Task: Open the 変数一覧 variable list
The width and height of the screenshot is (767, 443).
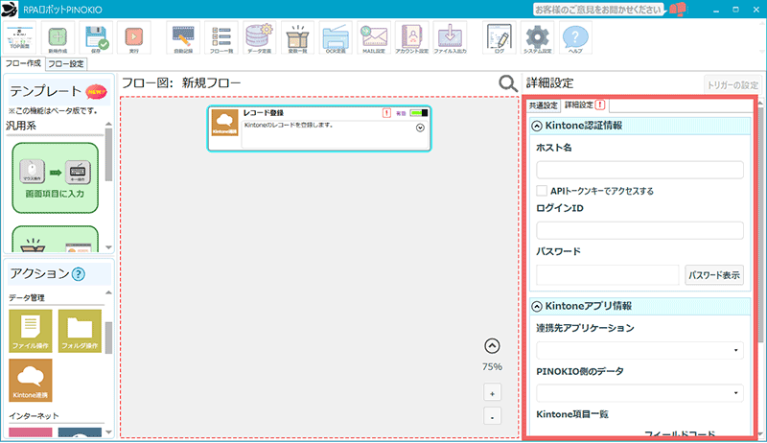Action: point(297,37)
